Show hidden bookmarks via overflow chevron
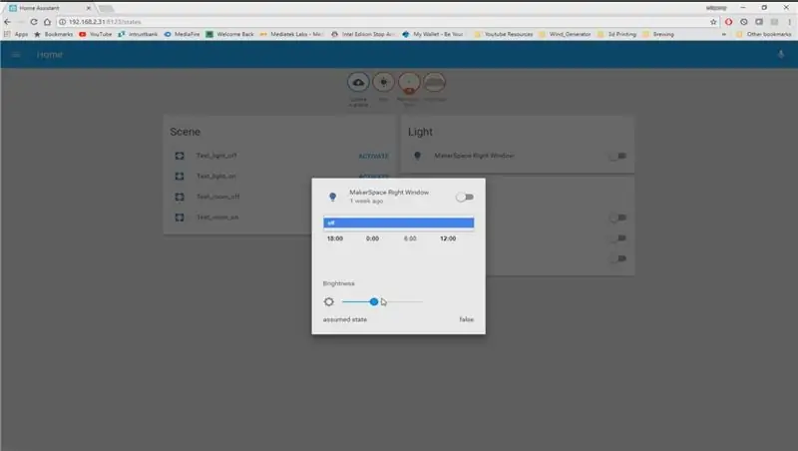 tap(724, 34)
